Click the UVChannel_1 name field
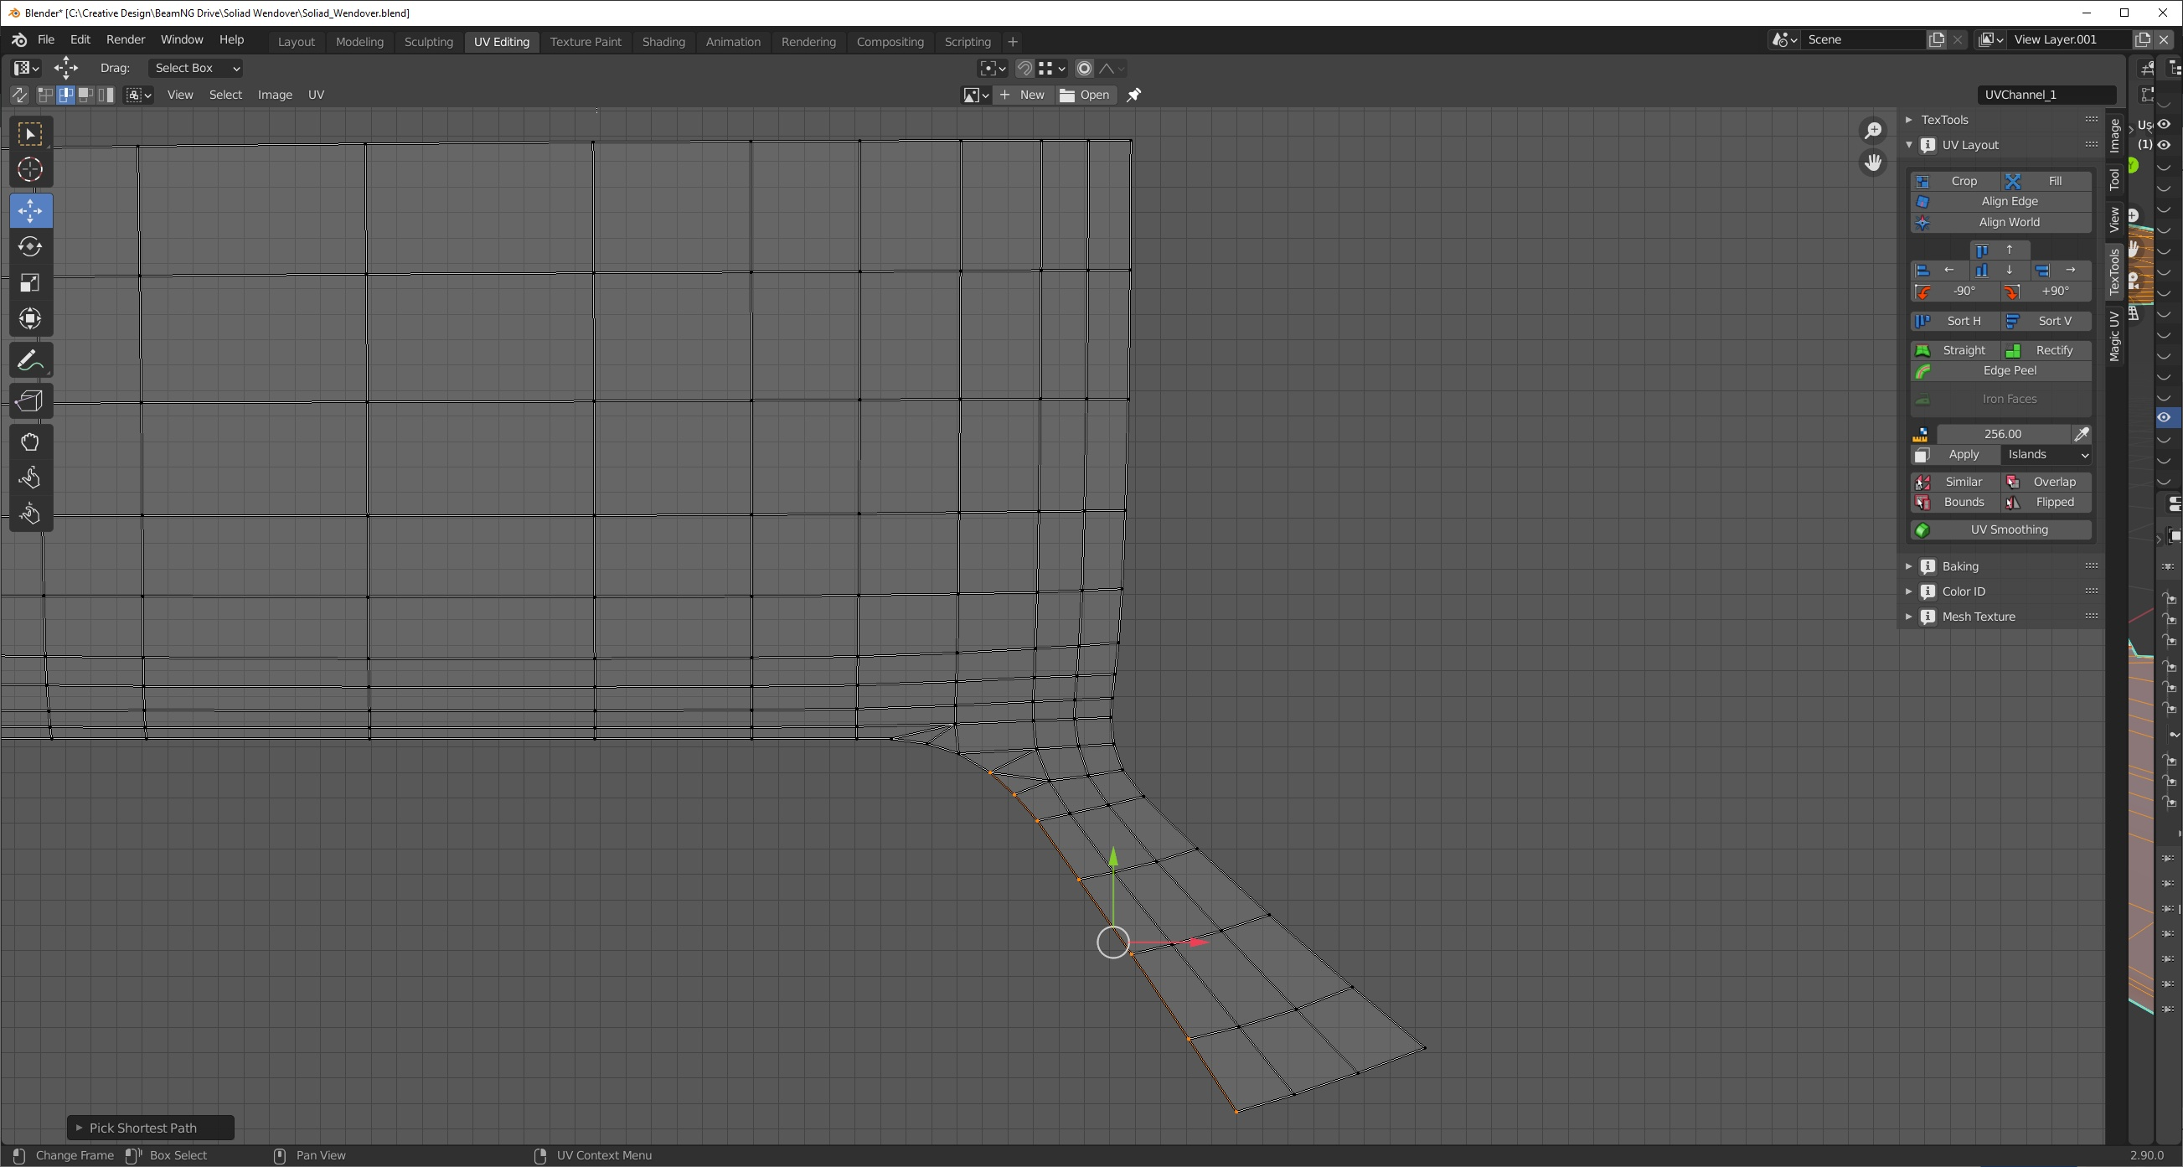 coord(2046,95)
